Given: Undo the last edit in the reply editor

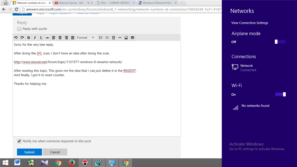Looking at the screenshot, I should [x=16, y=37].
